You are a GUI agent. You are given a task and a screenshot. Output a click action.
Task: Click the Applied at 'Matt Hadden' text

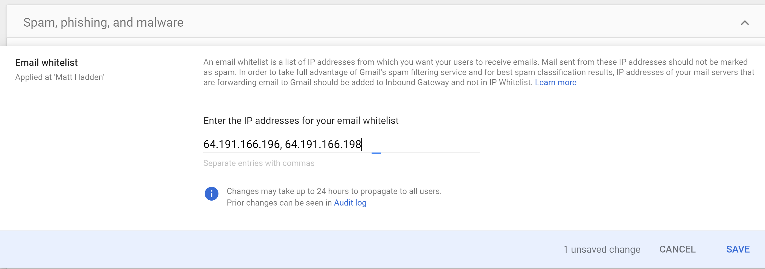(59, 77)
